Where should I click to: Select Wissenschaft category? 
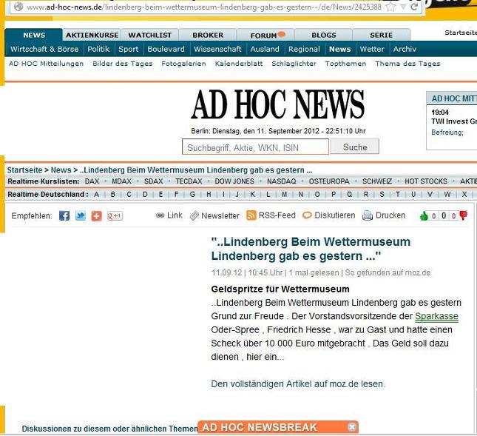[217, 49]
